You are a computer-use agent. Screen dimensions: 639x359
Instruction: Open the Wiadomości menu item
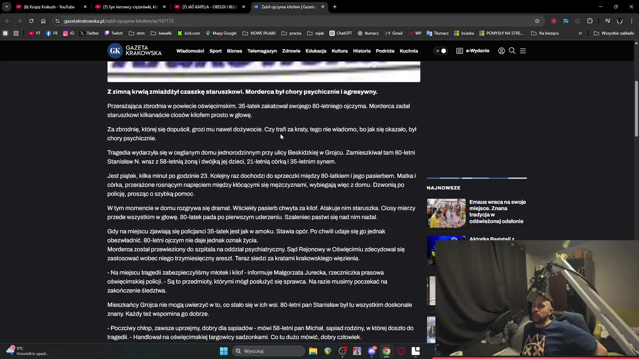[190, 51]
